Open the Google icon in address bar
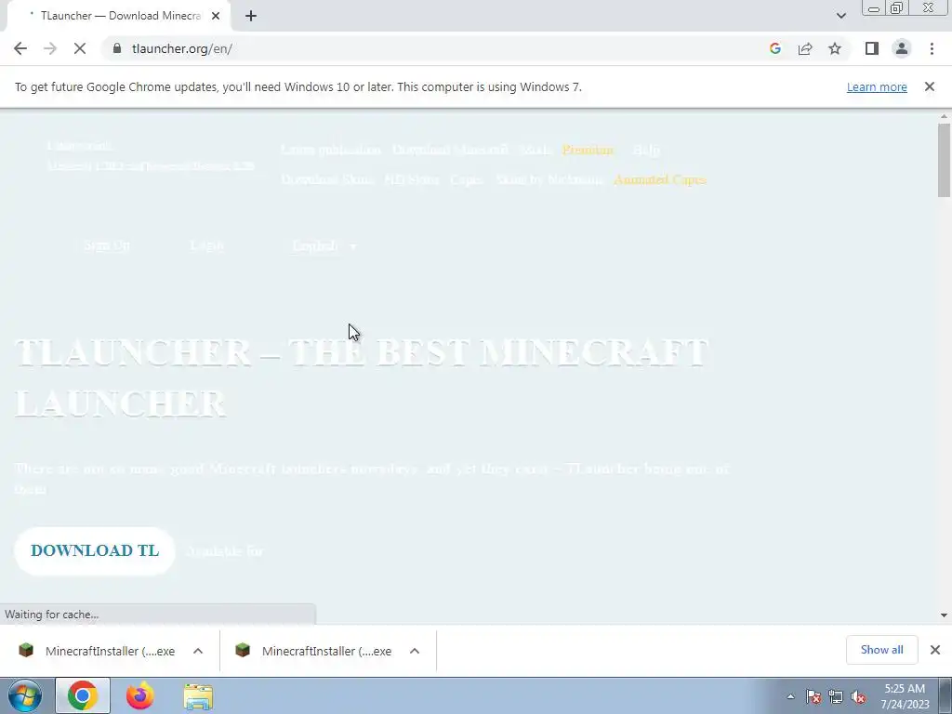The height and width of the screenshot is (714, 952). (774, 48)
